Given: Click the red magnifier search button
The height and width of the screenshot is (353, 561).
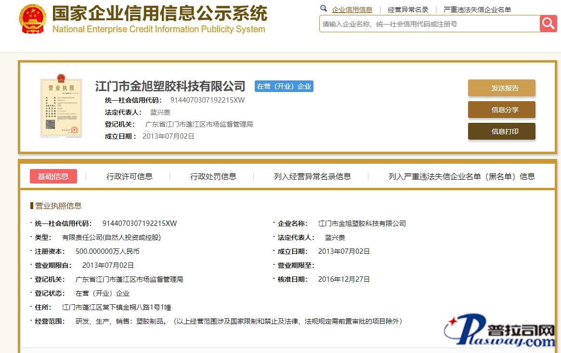Looking at the screenshot, I should click(548, 24).
